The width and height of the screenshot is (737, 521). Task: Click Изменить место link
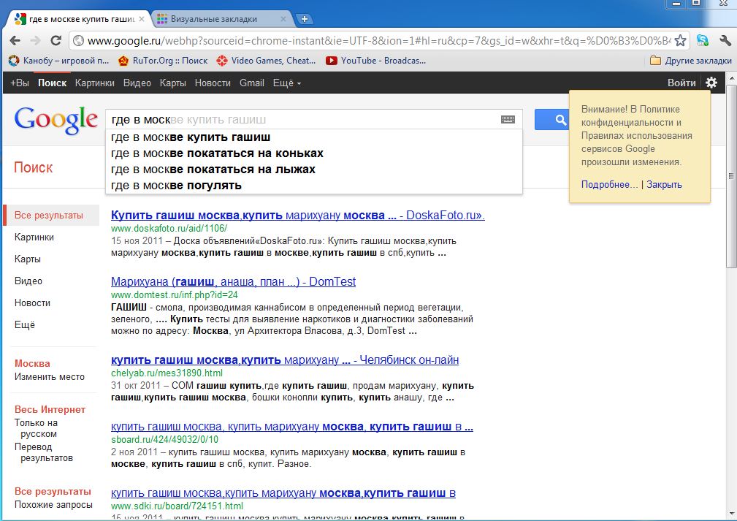click(x=50, y=376)
